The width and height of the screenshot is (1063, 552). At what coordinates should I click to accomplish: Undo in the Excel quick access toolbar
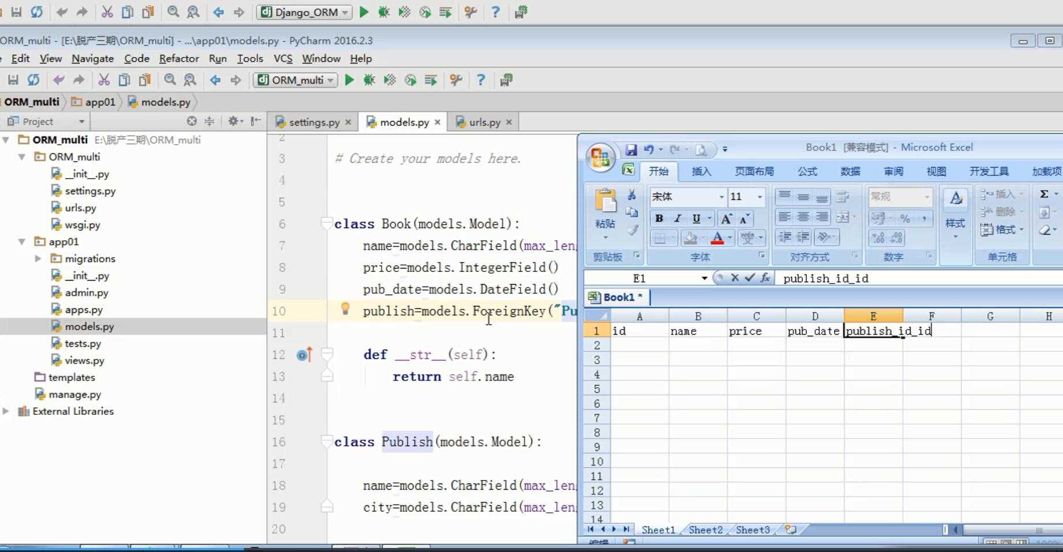point(649,150)
